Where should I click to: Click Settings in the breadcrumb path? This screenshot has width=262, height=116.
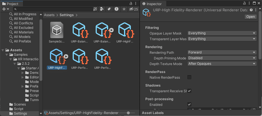point(67,15)
